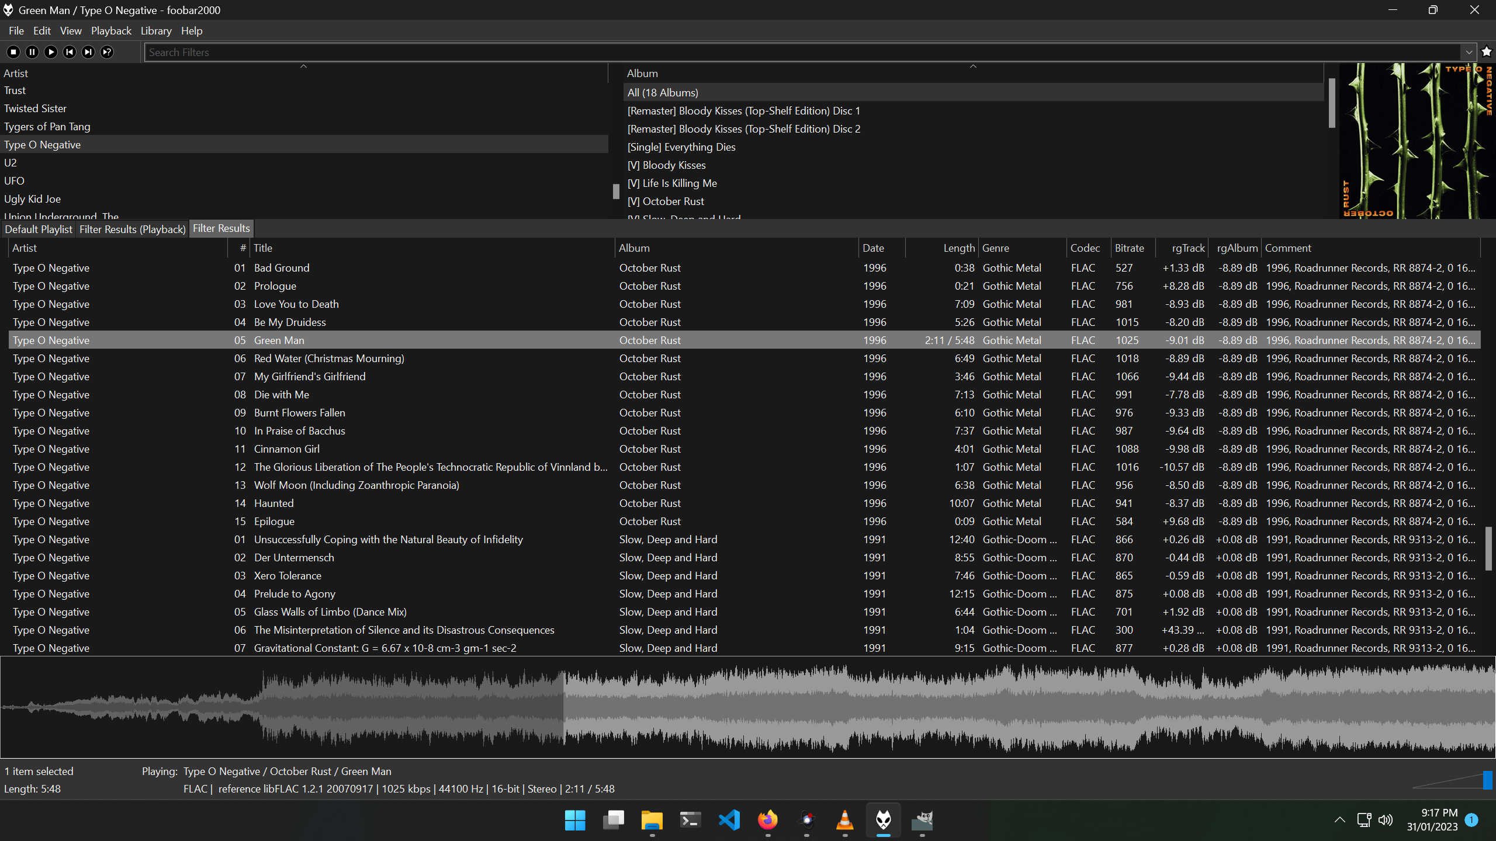
Task: Open VLC from the taskbar
Action: [844, 821]
